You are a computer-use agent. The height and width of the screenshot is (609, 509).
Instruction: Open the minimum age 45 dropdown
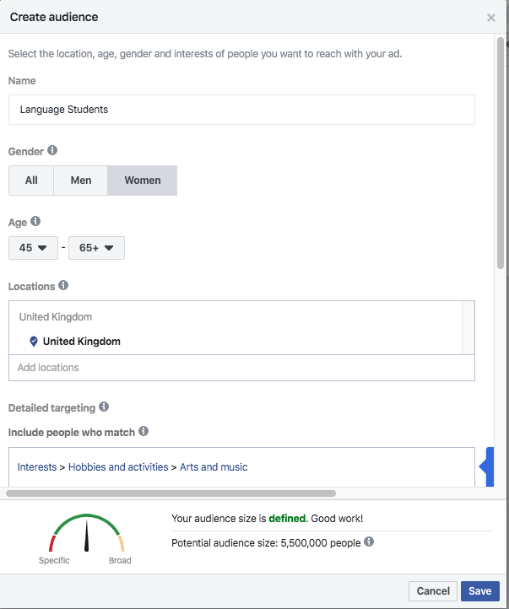(33, 248)
